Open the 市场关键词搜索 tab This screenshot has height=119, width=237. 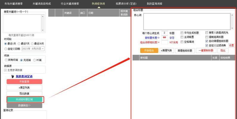[x=14, y=4]
